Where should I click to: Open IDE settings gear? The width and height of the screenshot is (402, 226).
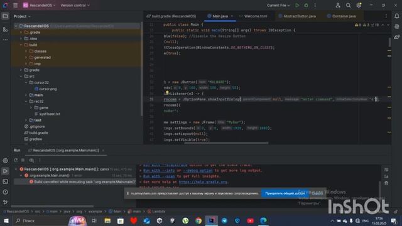(359, 5)
